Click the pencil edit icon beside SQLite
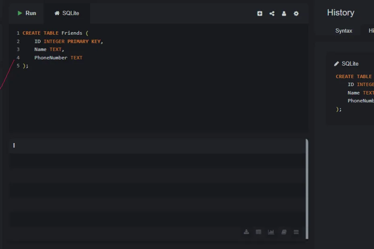 pos(337,64)
